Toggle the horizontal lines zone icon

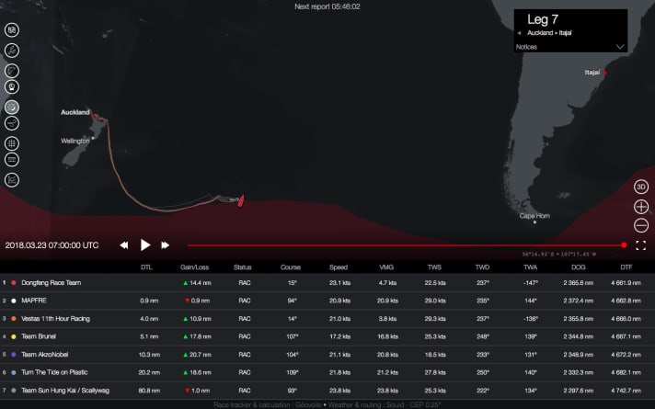[12, 159]
